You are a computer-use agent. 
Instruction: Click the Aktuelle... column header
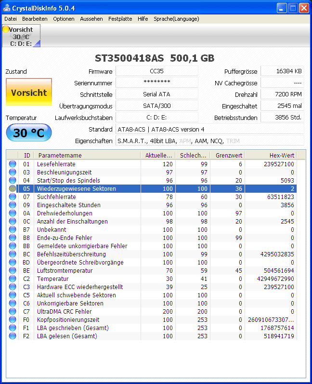(158, 155)
